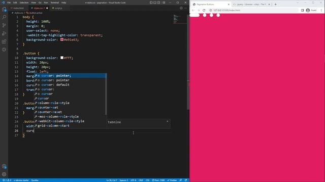Open the Edit menu
Screen dimensions: 325x182
15,3
